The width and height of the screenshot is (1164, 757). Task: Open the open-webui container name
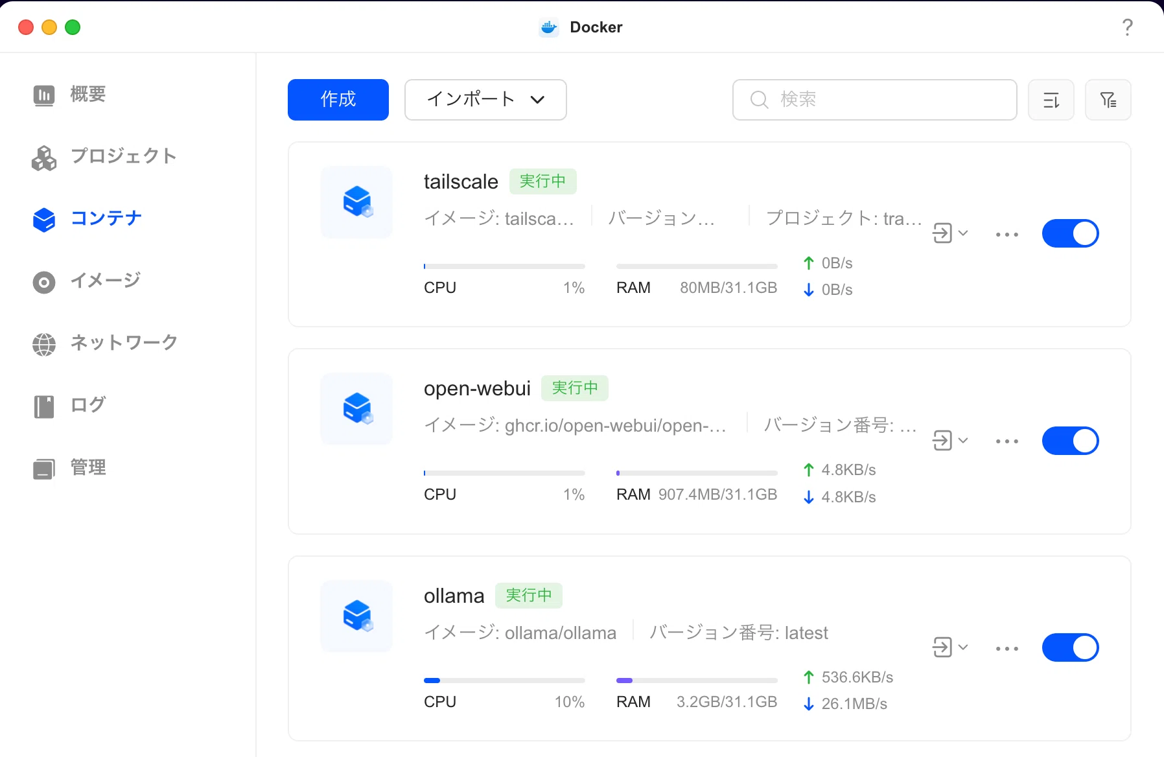[x=477, y=388]
